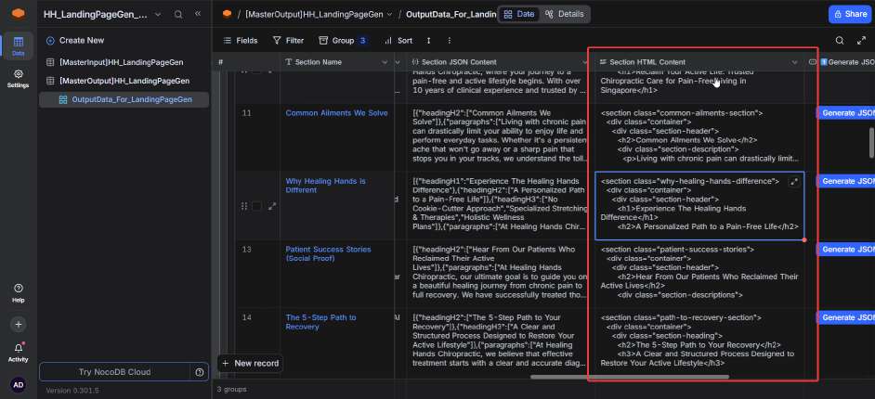Tick the row checkbox for Why Healing Hands
The width and height of the screenshot is (875, 399).
pos(256,206)
